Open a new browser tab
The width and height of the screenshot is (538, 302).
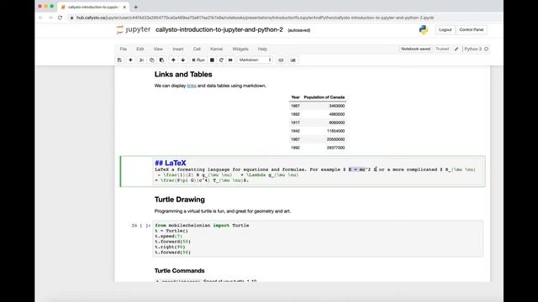pyautogui.click(x=136, y=7)
